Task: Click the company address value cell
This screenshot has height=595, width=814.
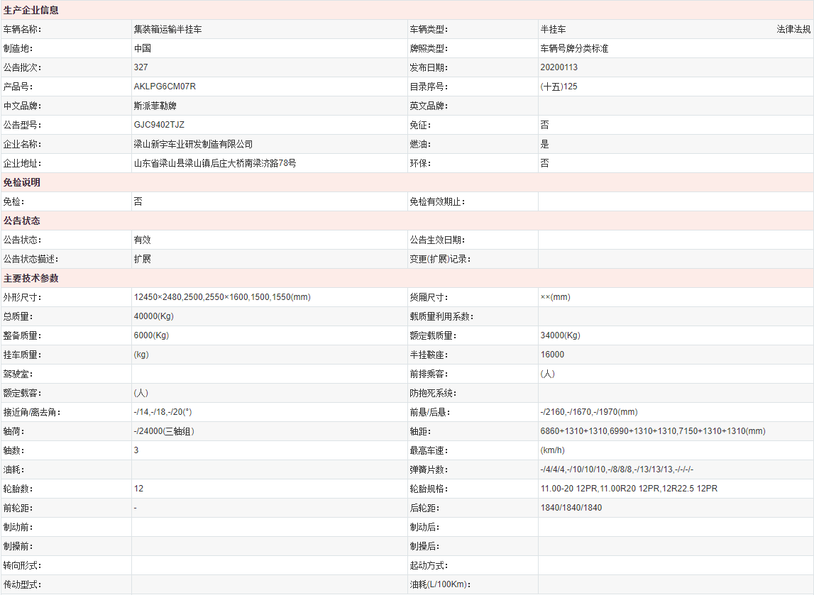Action: pyautogui.click(x=215, y=163)
